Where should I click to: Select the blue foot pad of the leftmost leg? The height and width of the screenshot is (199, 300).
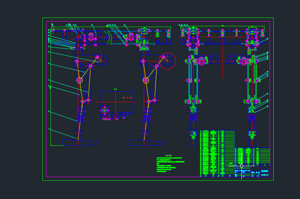80,142
